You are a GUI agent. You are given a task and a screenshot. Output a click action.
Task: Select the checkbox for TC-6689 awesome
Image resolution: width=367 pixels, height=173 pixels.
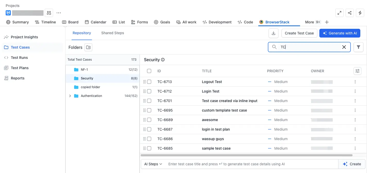(x=149, y=120)
